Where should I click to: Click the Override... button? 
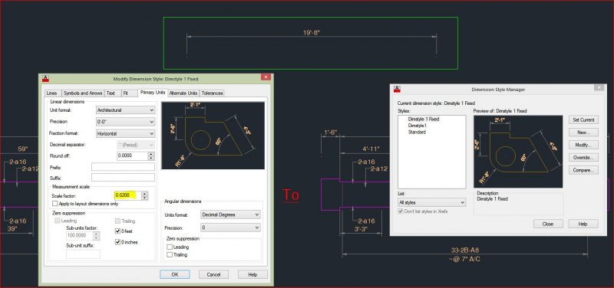[x=583, y=158]
